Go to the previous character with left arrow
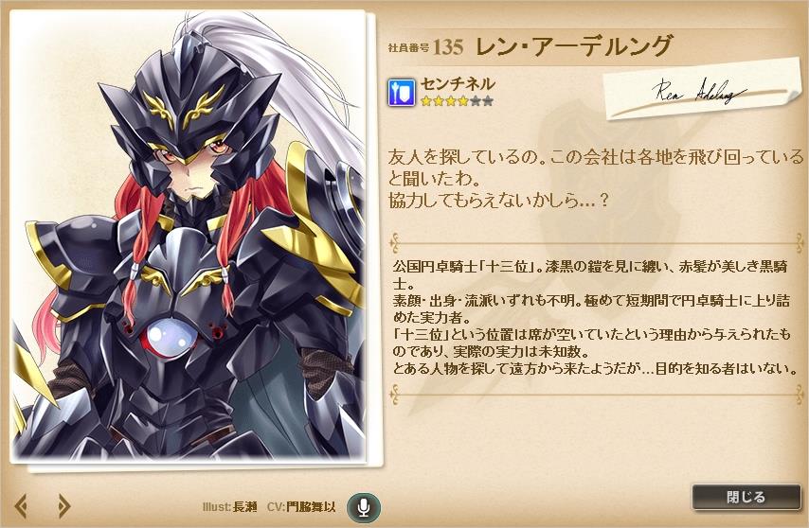Image resolution: width=809 pixels, height=528 pixels. tap(21, 506)
